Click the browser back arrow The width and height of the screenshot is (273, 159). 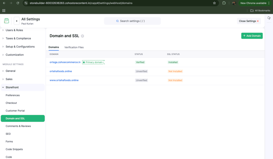tap(4, 3)
